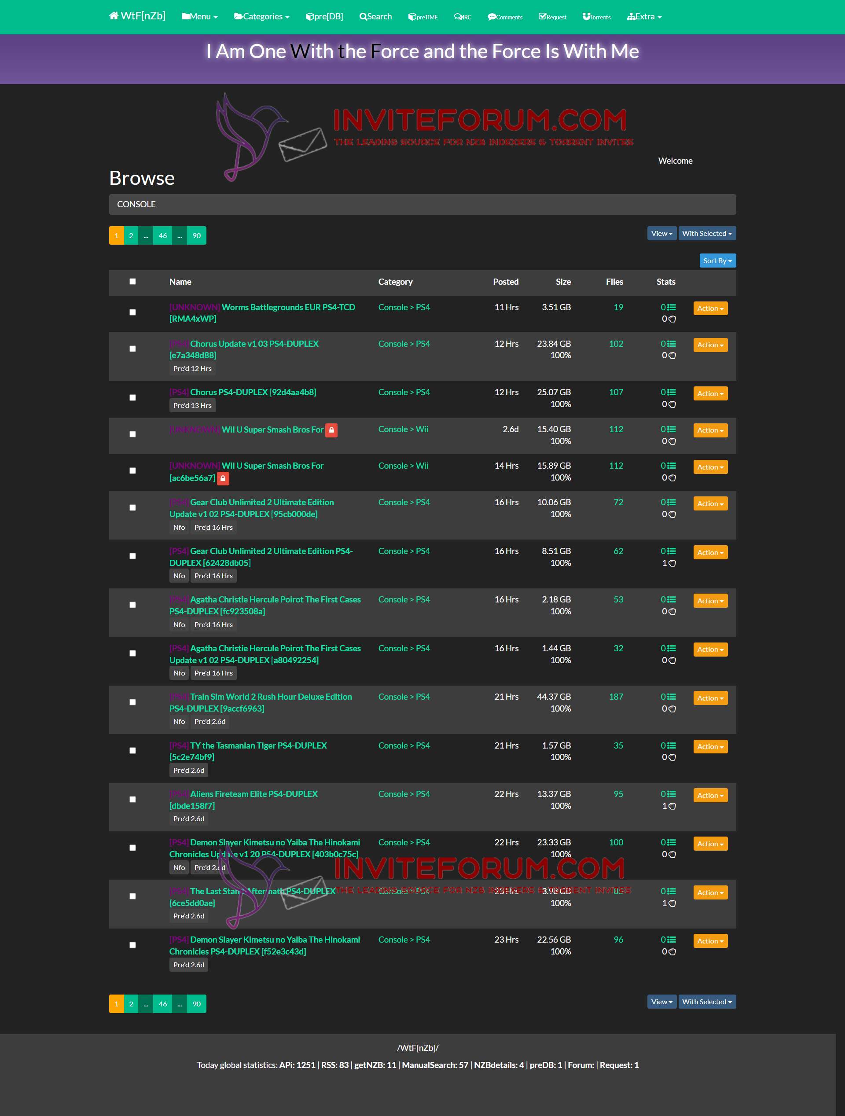Viewport: 845px width, 1116px height.
Task: Click grabs icon for Chorus PS4-DUPLEX [92d4aa4b8]
Action: (x=672, y=404)
